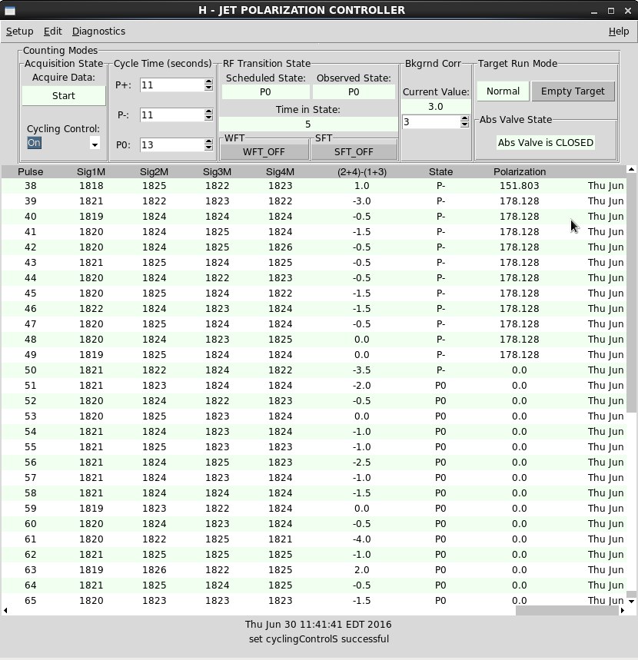Click the P+ cycle time field
This screenshot has width=638, height=660.
coord(172,85)
